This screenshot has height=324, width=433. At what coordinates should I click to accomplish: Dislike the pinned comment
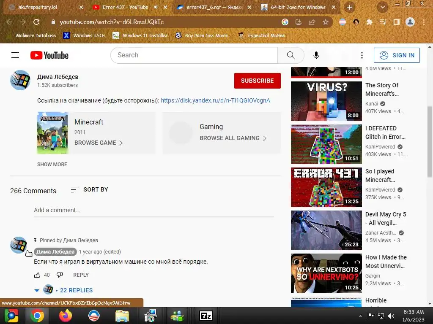(60, 275)
